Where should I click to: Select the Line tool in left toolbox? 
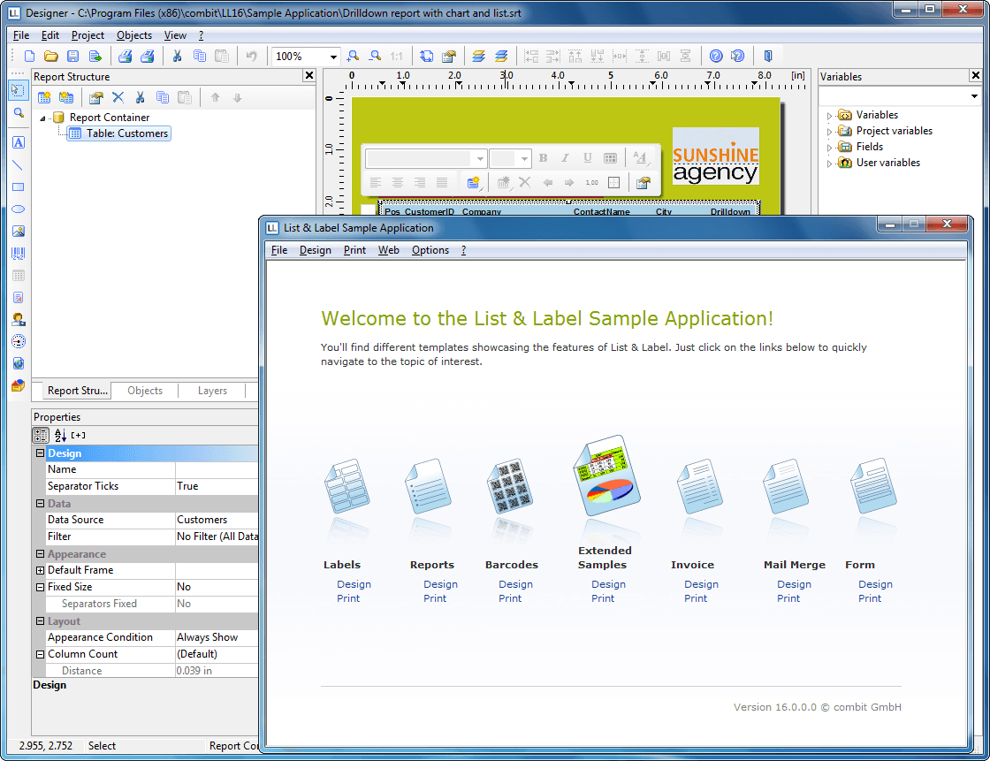click(x=19, y=165)
